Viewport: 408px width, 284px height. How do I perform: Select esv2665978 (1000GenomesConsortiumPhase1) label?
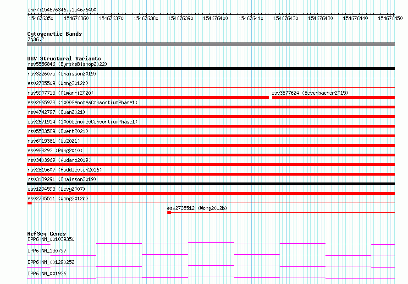(x=83, y=102)
